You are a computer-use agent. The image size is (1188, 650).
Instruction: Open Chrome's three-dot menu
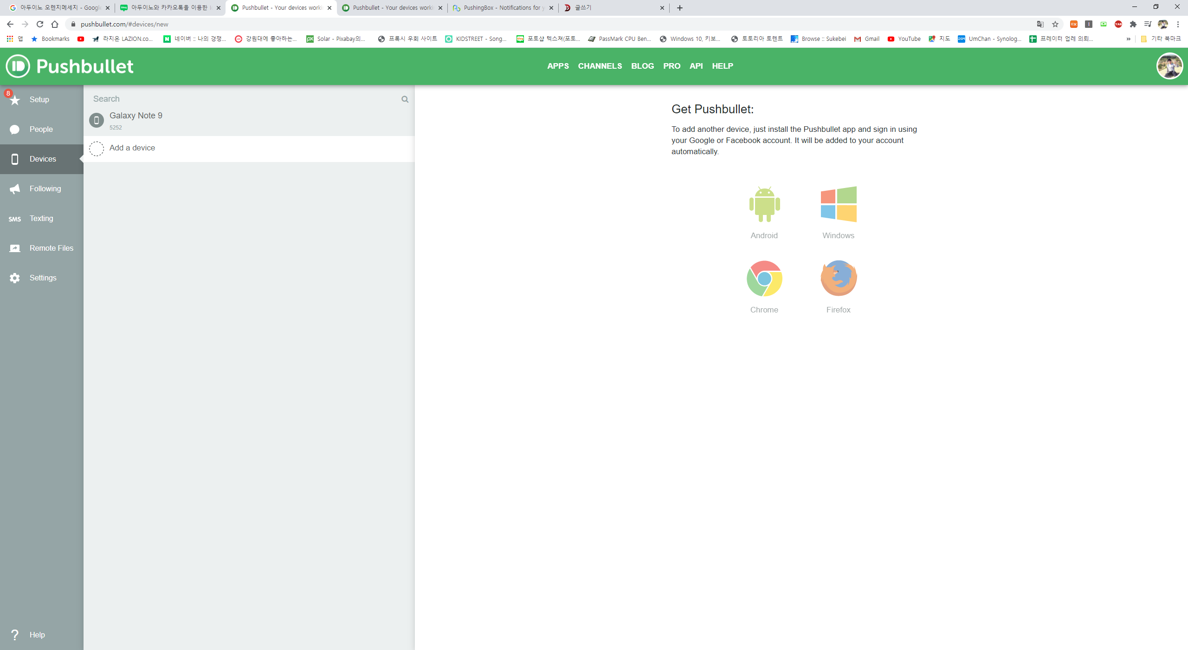click(1178, 24)
